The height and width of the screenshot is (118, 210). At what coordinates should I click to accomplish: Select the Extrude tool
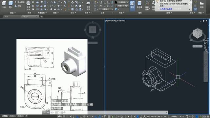tap(10, 5)
